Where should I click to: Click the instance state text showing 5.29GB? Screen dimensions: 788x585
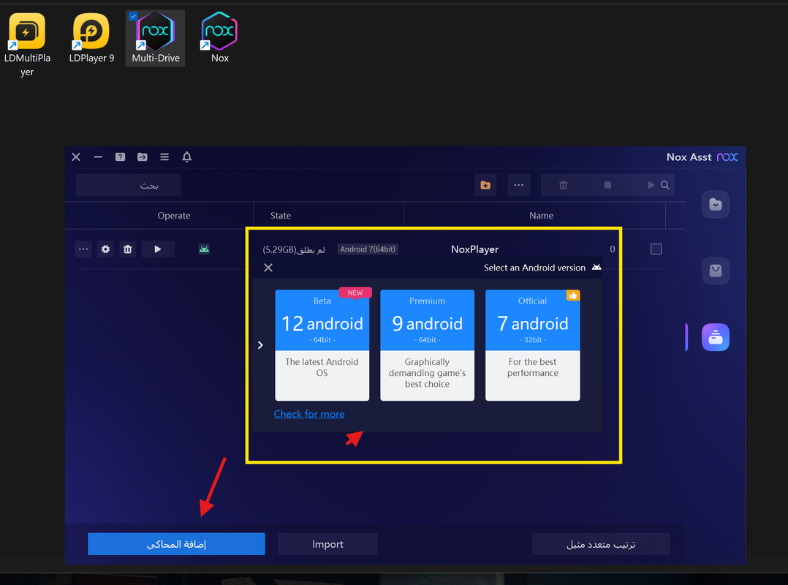tap(294, 250)
